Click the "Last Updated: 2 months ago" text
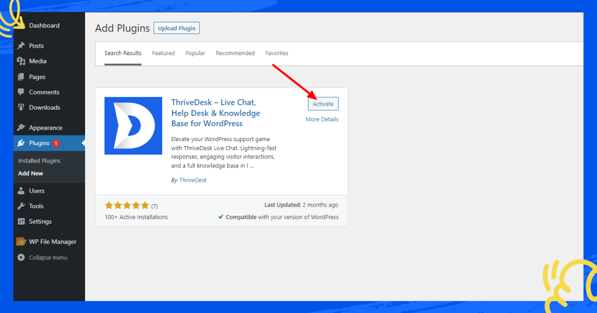This screenshot has width=597, height=313. tap(301, 205)
